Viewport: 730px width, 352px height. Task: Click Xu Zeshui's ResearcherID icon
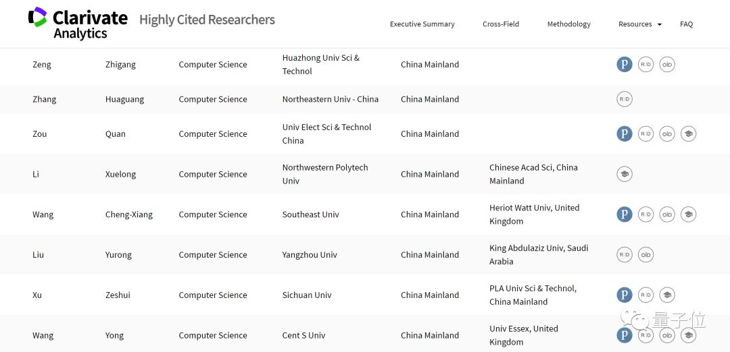pos(646,295)
